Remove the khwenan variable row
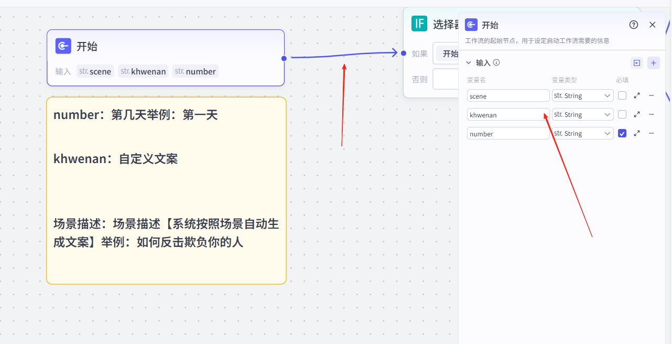This screenshot has width=672, height=344. pos(652,114)
